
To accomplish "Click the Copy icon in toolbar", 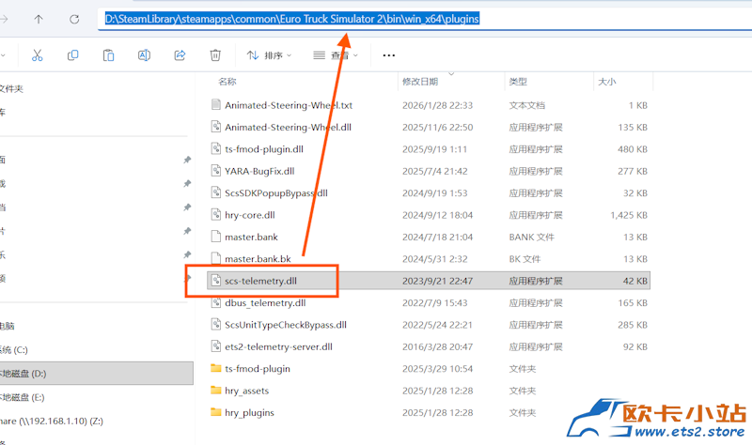I will (x=73, y=55).
